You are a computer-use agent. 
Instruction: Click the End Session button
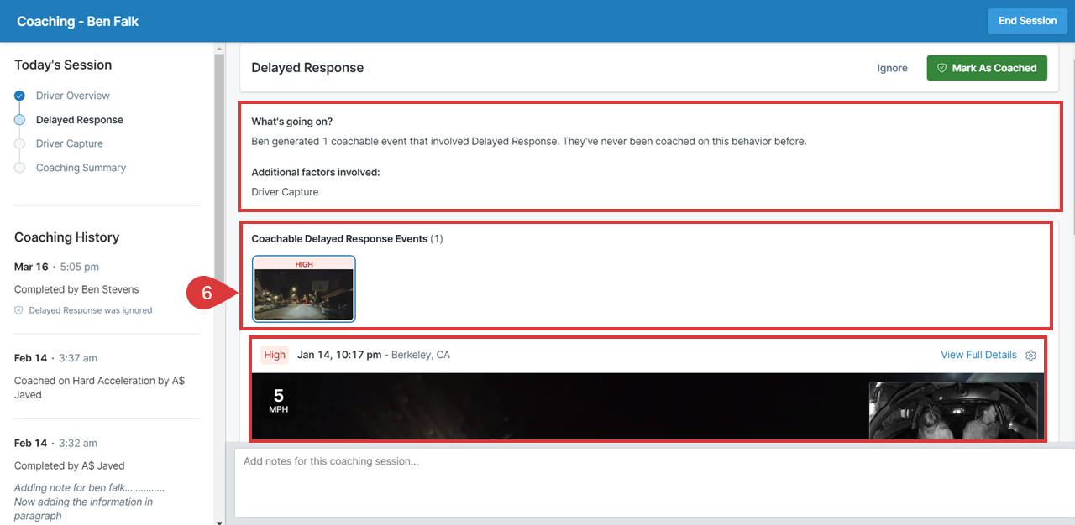(1027, 21)
